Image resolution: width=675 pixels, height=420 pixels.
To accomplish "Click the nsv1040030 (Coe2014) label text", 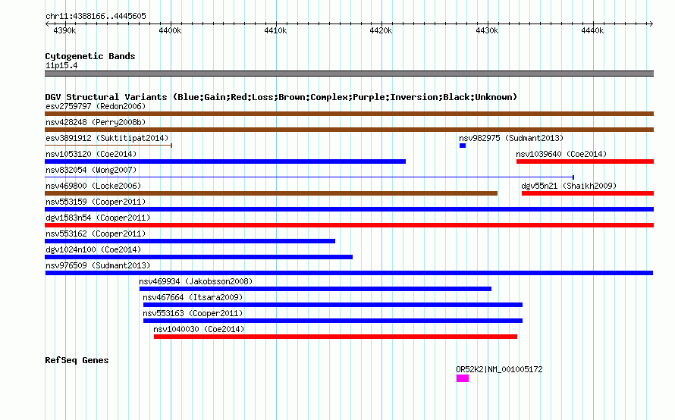I will tap(199, 329).
